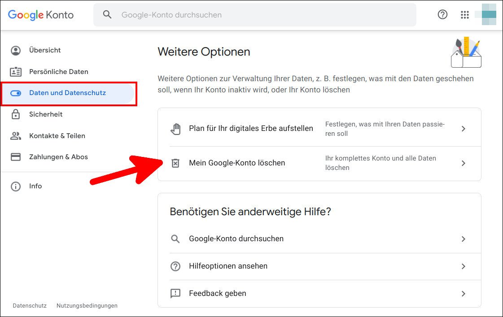The width and height of the screenshot is (503, 317).
Task: Click the Info circle icon in the sidebar
Action: 16,186
